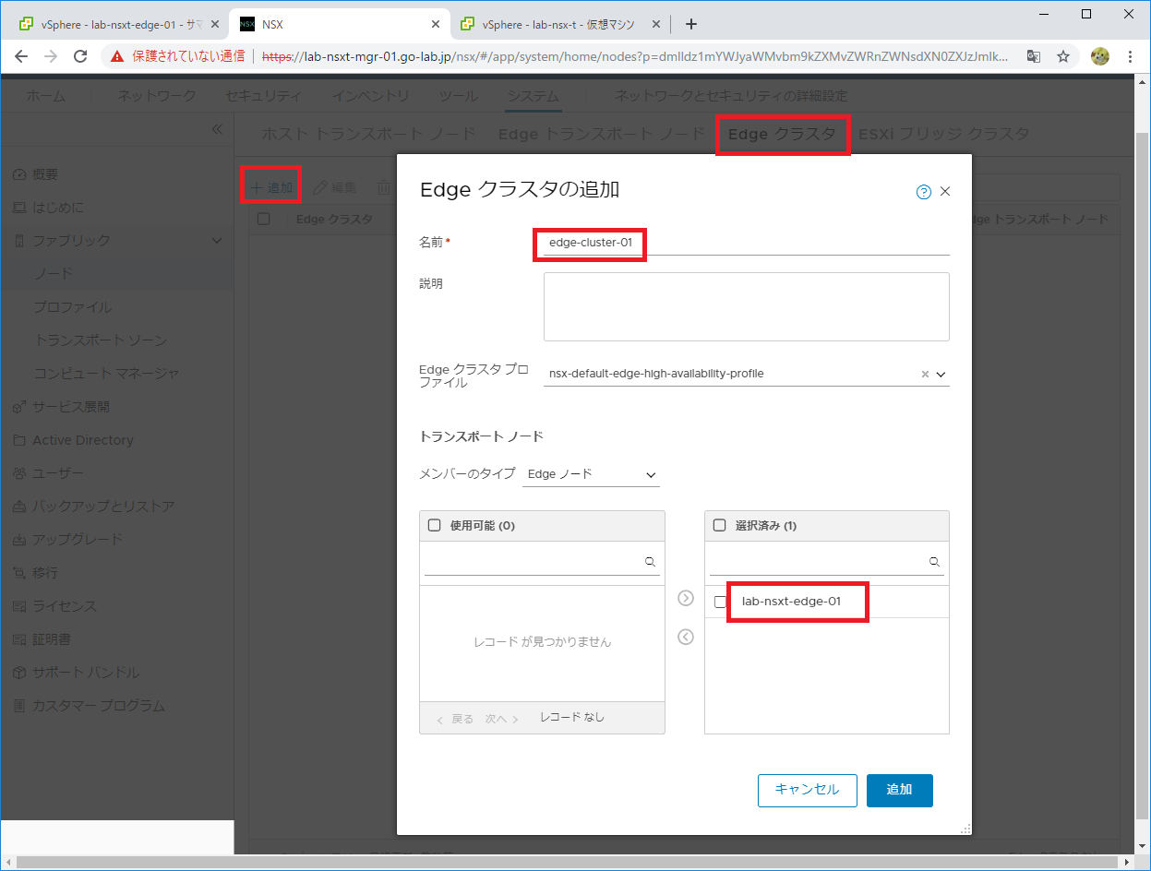Close the NSX browser tab
Viewport: 1151px width, 871px height.
click(x=436, y=24)
